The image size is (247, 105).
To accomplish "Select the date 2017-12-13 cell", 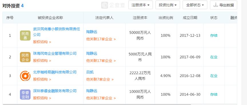I will [x=190, y=36].
